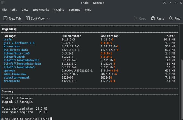The width and height of the screenshot is (183, 120).
Task: Open the Edit menu
Action: click(14, 10)
